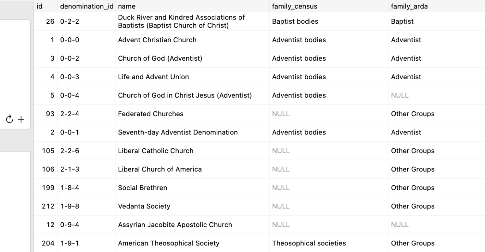Click the Federated Churches NULL family_census cell
Image resolution: width=485 pixels, height=252 pixels.
[x=280, y=114]
